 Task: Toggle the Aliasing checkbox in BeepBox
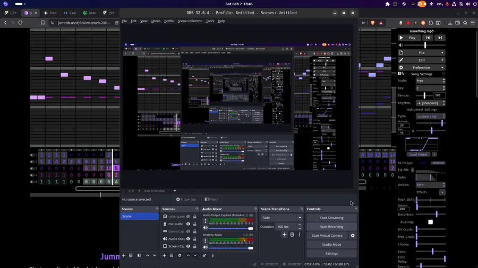[430, 222]
